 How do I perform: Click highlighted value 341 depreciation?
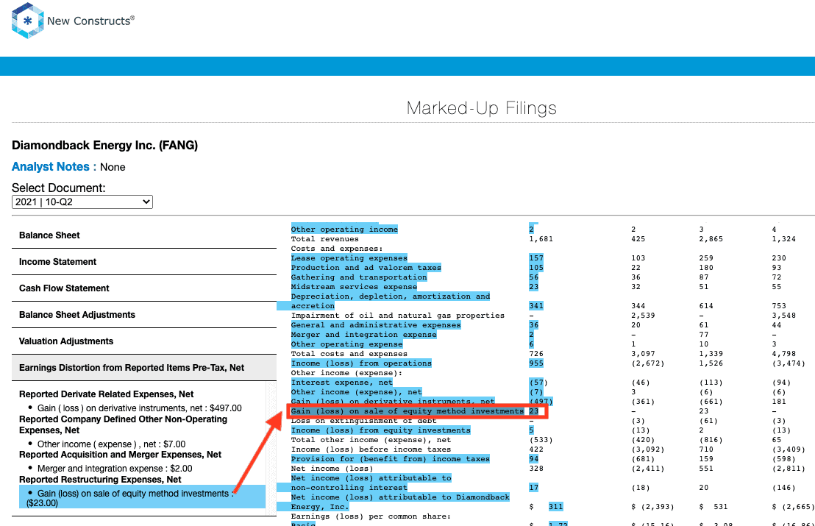[x=536, y=306]
